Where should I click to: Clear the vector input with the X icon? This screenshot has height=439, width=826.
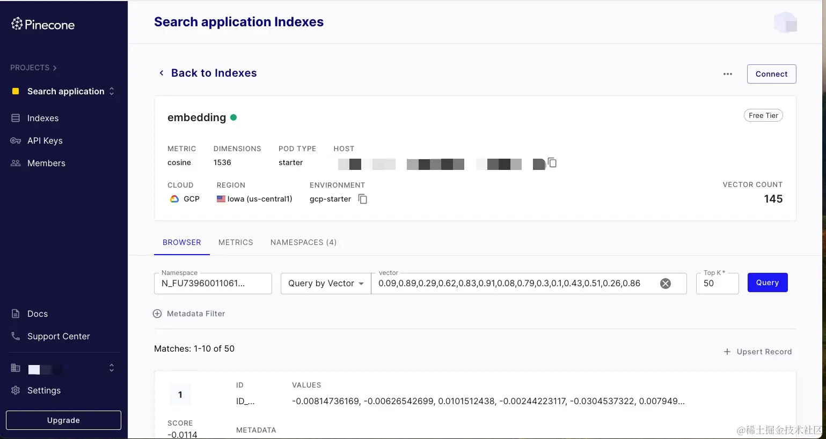666,284
